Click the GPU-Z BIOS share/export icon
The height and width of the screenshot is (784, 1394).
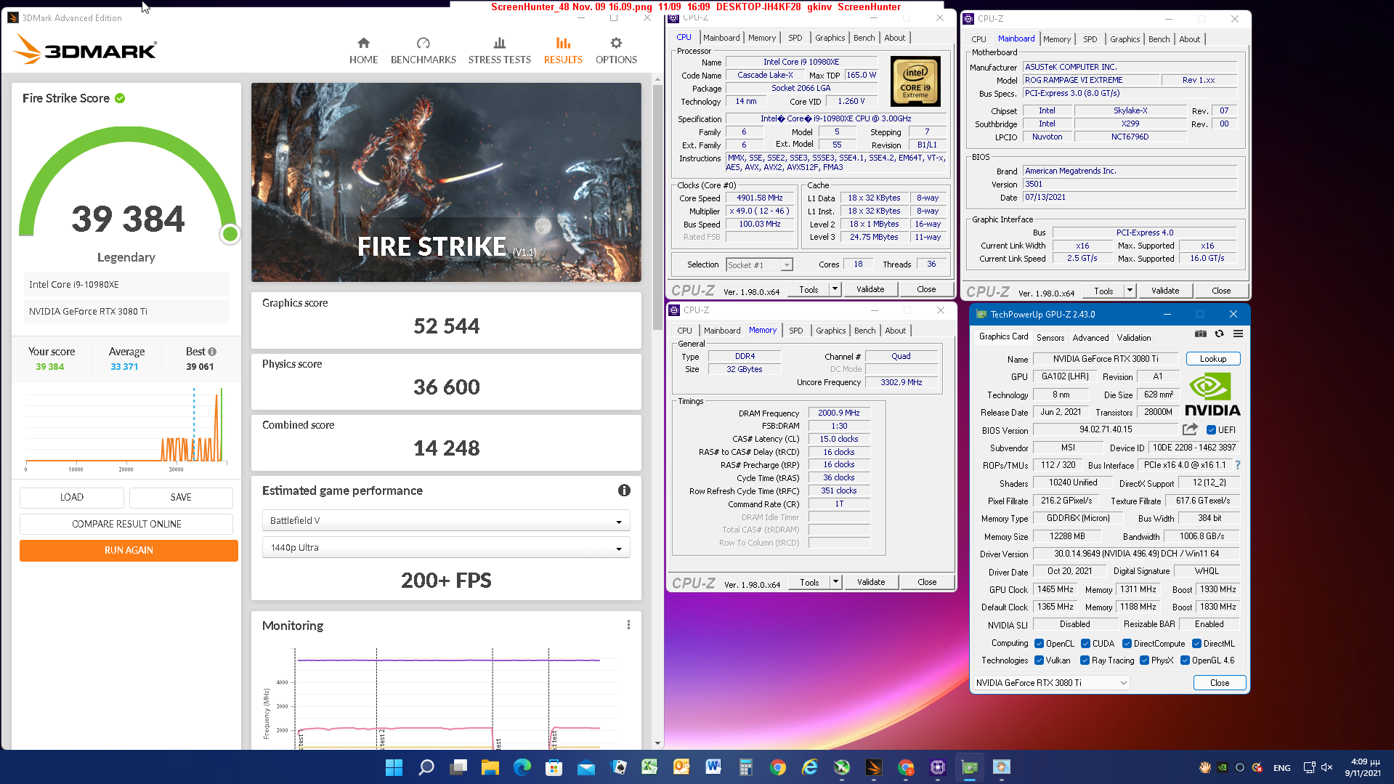(1190, 429)
